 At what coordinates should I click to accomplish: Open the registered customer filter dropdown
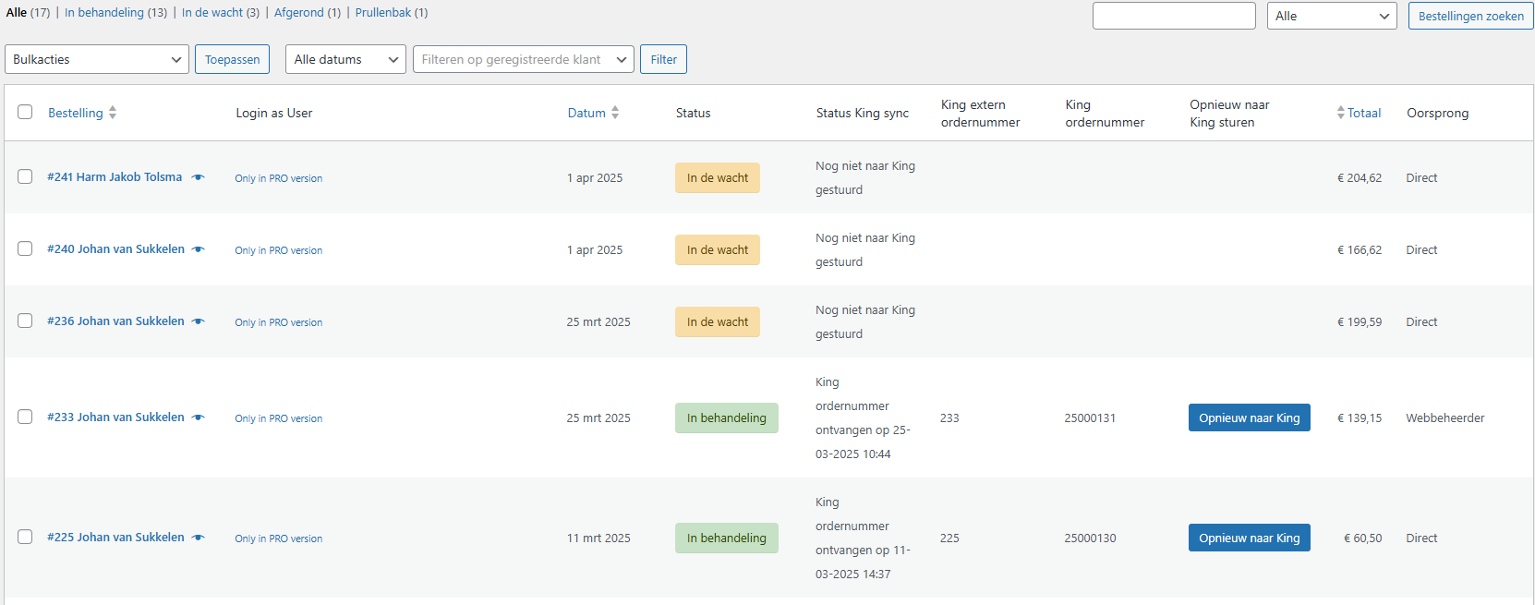pyautogui.click(x=523, y=59)
